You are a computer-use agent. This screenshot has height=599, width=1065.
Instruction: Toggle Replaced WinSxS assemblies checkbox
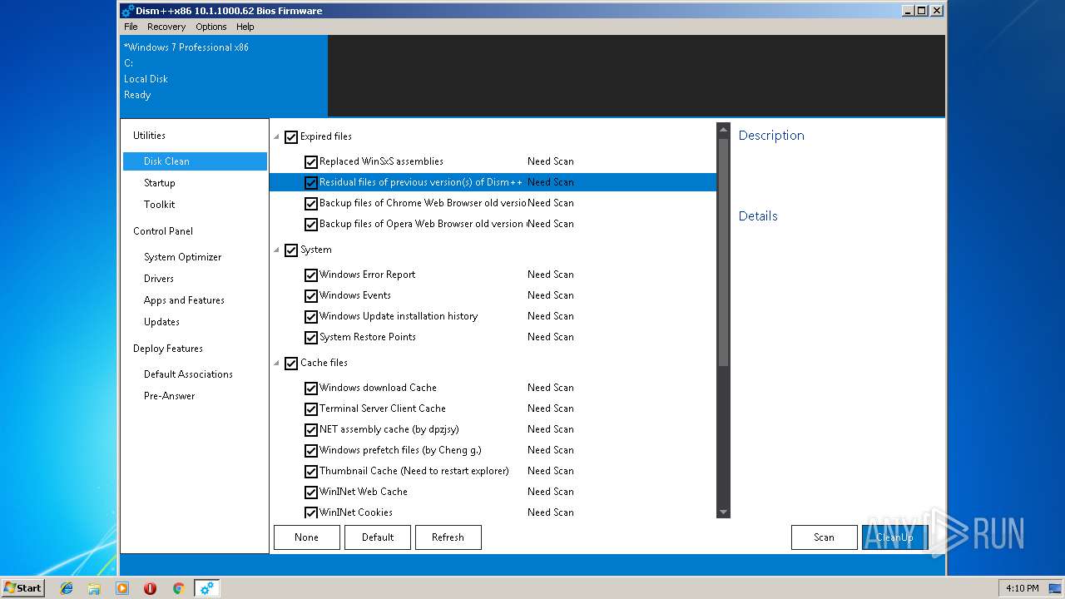(x=311, y=161)
